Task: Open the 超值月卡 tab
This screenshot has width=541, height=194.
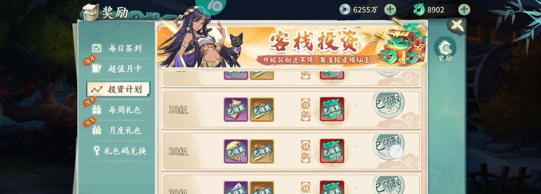Action: 116,69
